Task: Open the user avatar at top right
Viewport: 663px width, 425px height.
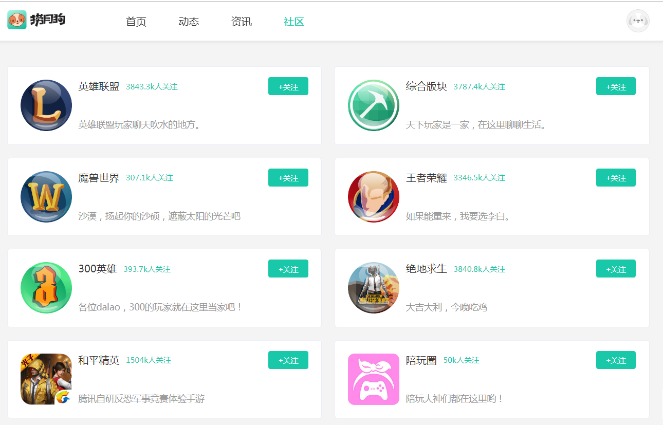Action: tap(638, 21)
